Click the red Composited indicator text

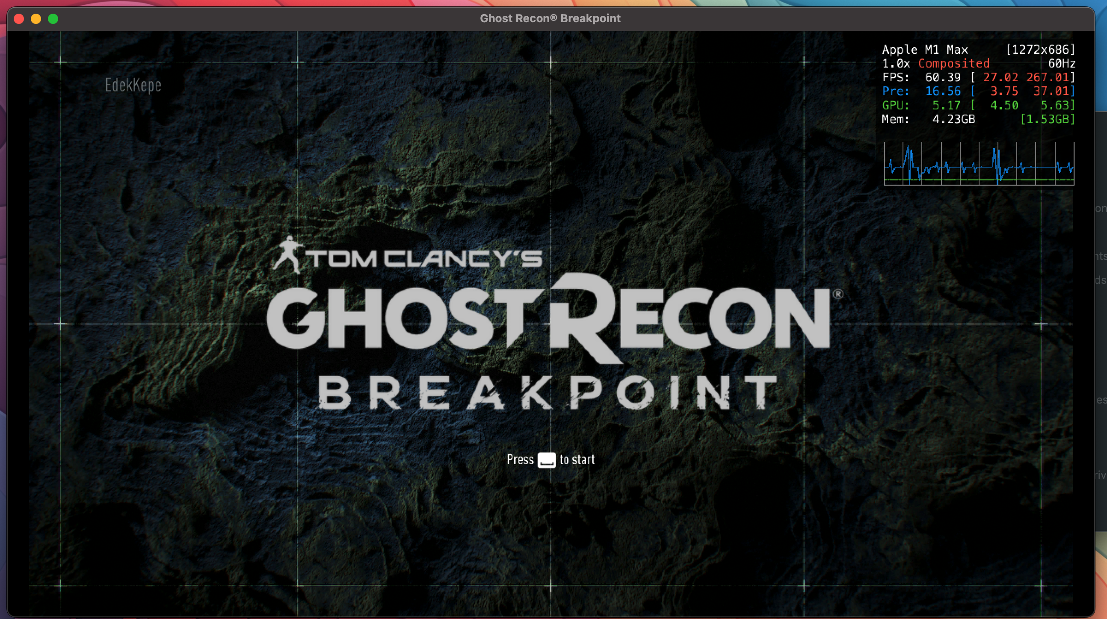click(x=953, y=64)
